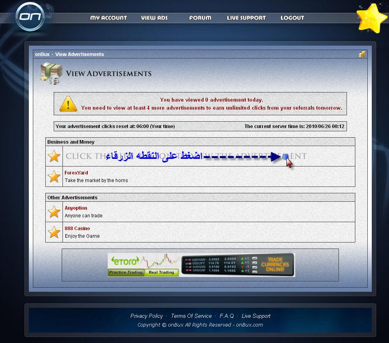Click the F.A.Q footer link
This screenshot has height=343, width=389.
227,316
